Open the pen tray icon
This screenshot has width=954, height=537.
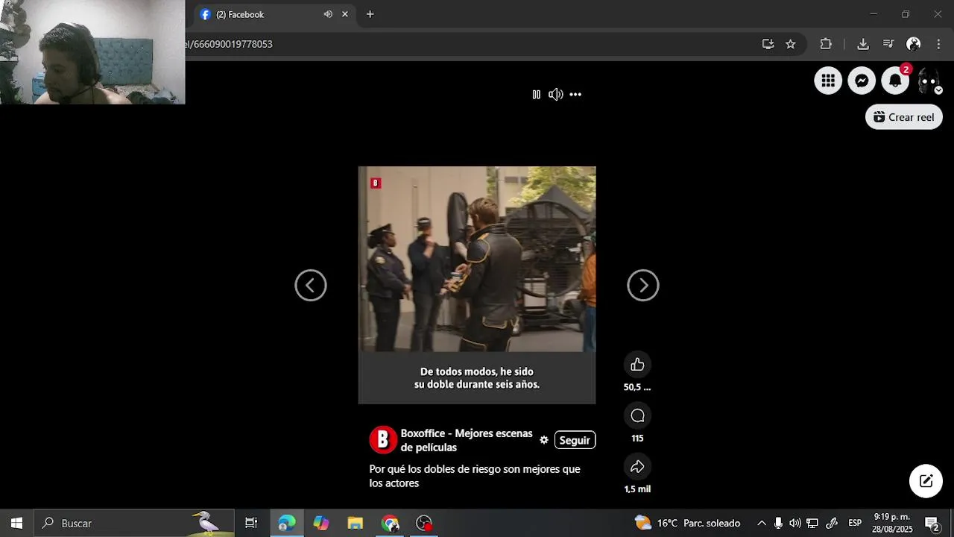(832, 523)
